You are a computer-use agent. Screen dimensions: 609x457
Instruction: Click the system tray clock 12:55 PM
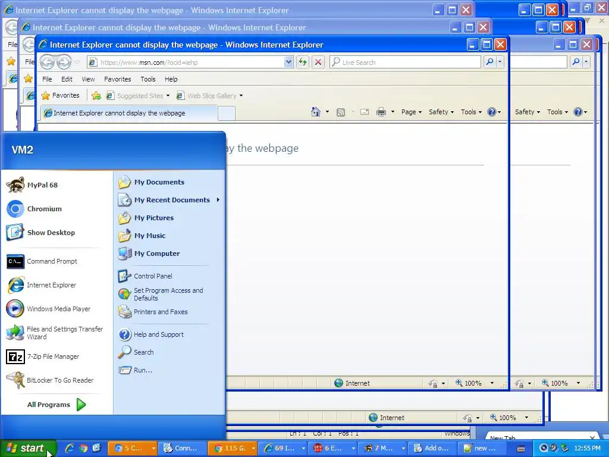tap(587, 448)
